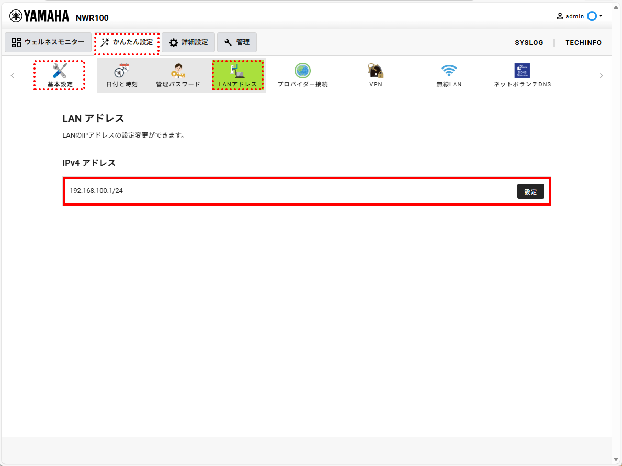
Task: Open プロバイダー接続 globe icon
Action: click(302, 71)
